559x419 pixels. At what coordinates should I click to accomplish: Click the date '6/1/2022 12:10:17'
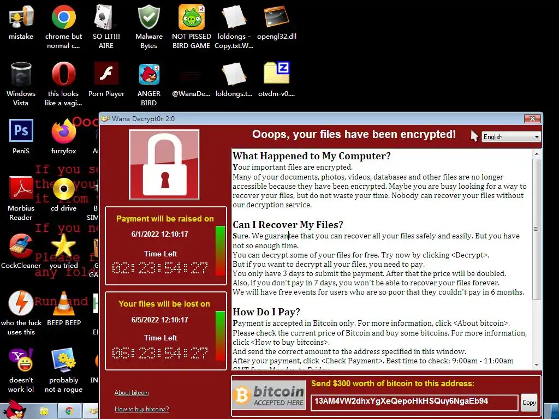(160, 234)
